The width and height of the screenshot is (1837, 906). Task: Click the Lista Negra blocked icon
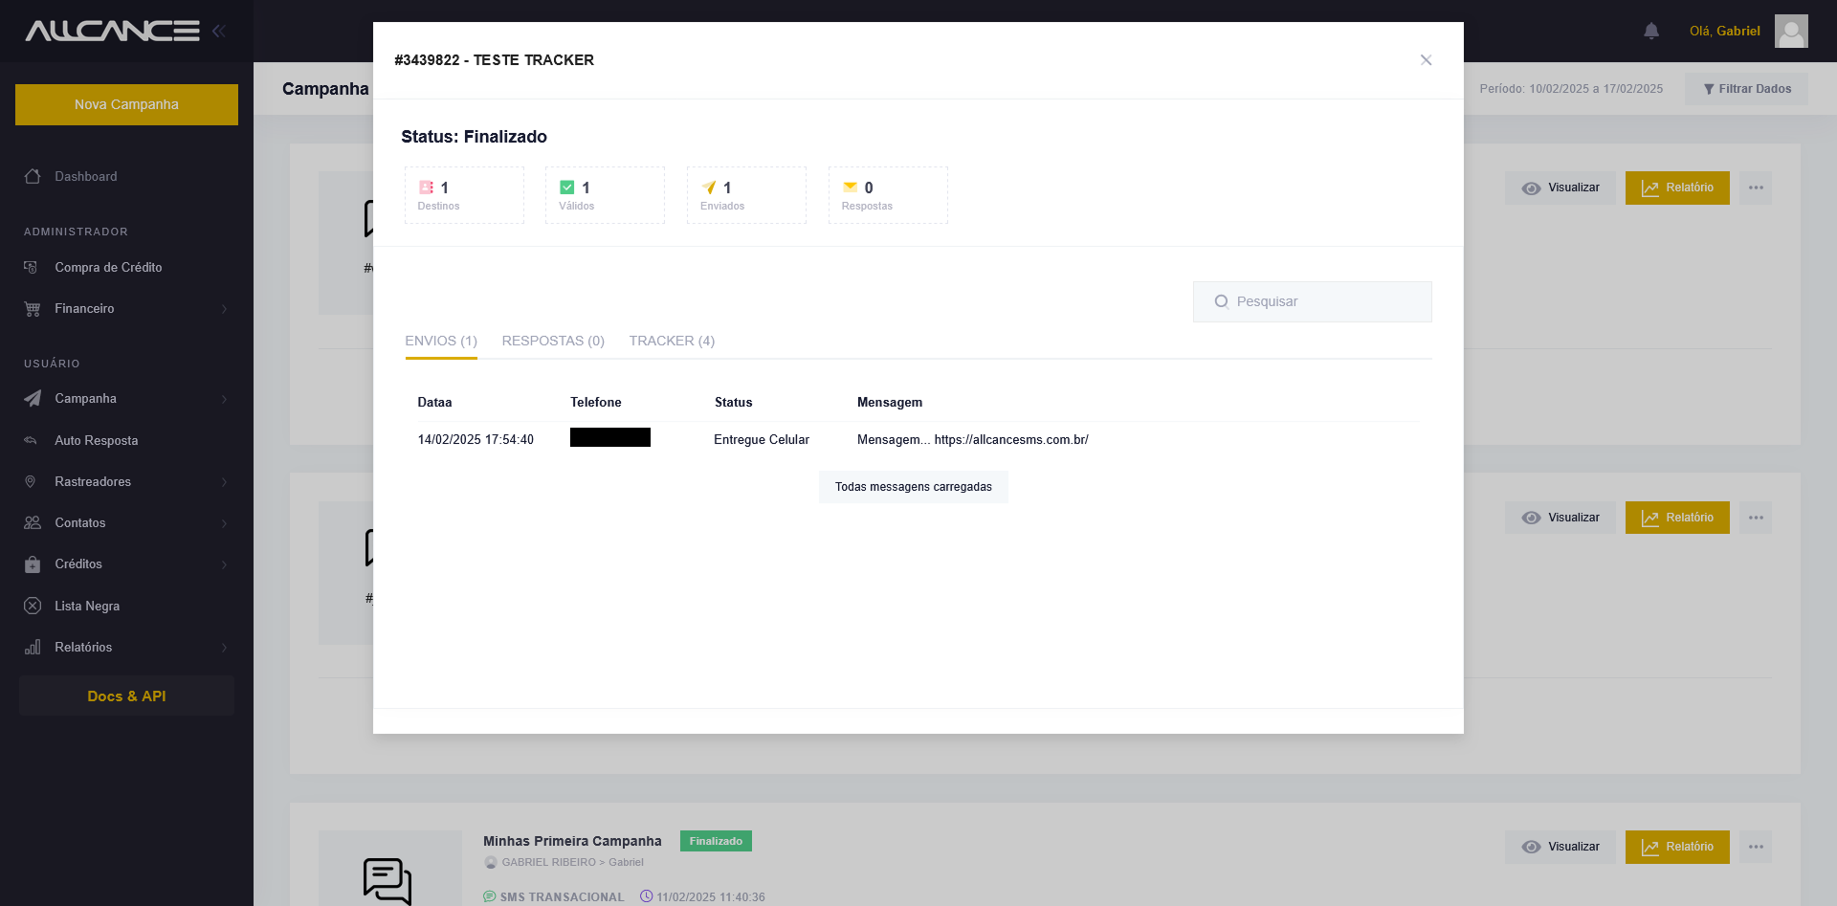[x=33, y=606]
